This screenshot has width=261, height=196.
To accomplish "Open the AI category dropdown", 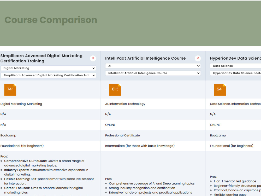I will click(153, 66).
